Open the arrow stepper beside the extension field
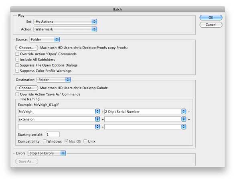The image size is (235, 181). coord(97,119)
